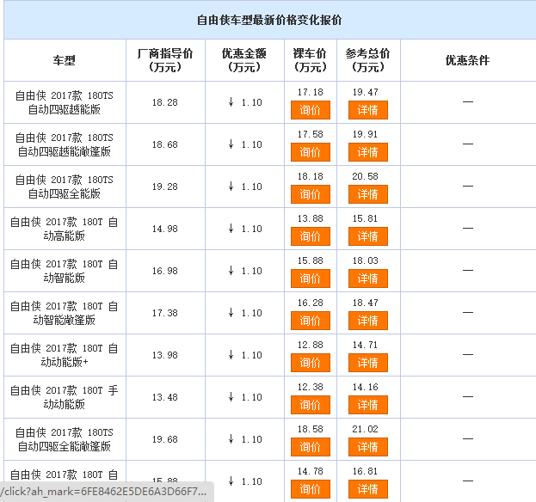Open 详情 under total price 19.91
Viewport: 536px width, 502px height.
(x=368, y=152)
